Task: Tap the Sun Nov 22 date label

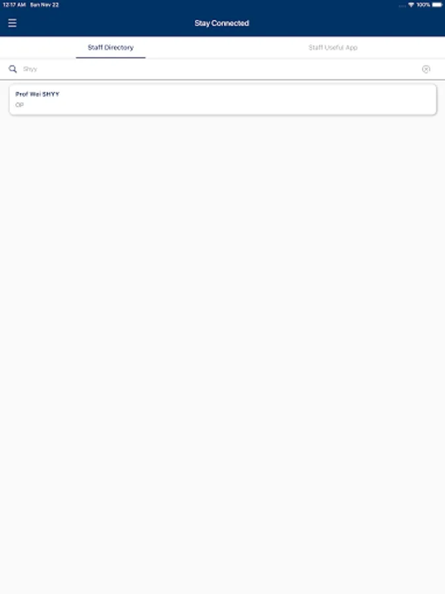Action: tap(44, 5)
